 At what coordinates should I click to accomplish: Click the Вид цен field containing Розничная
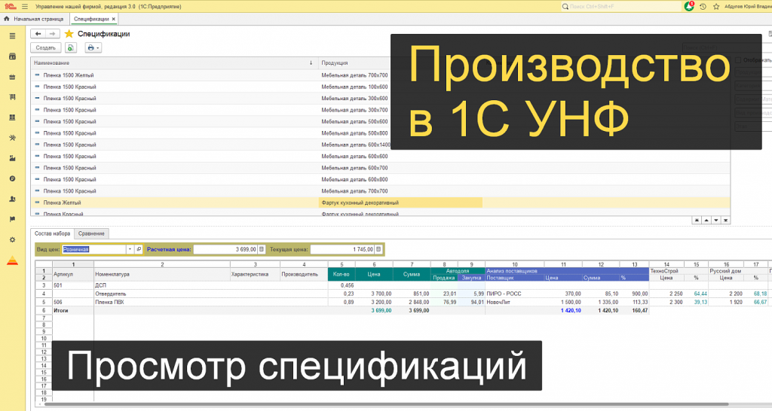tap(93, 249)
